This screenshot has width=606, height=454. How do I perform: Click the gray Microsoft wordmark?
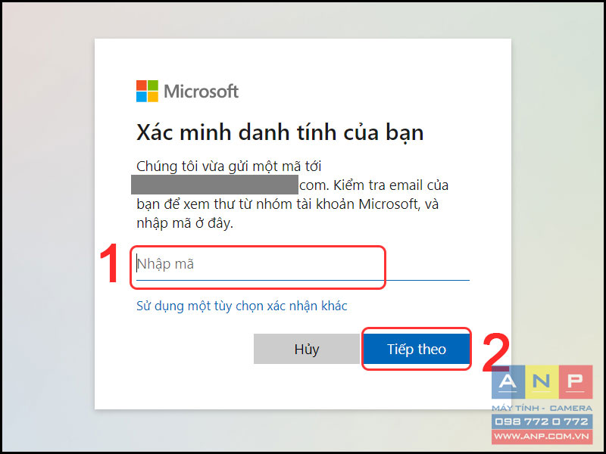(x=201, y=92)
